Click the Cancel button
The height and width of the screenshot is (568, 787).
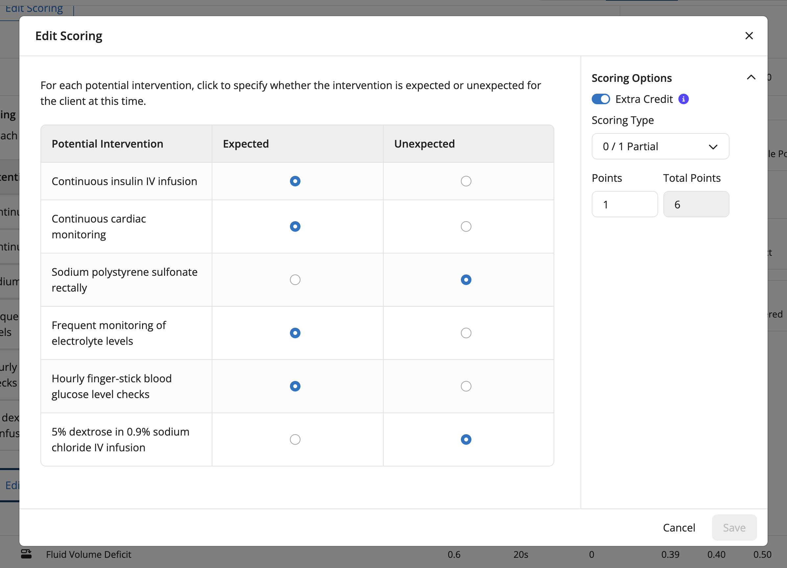pyautogui.click(x=679, y=528)
